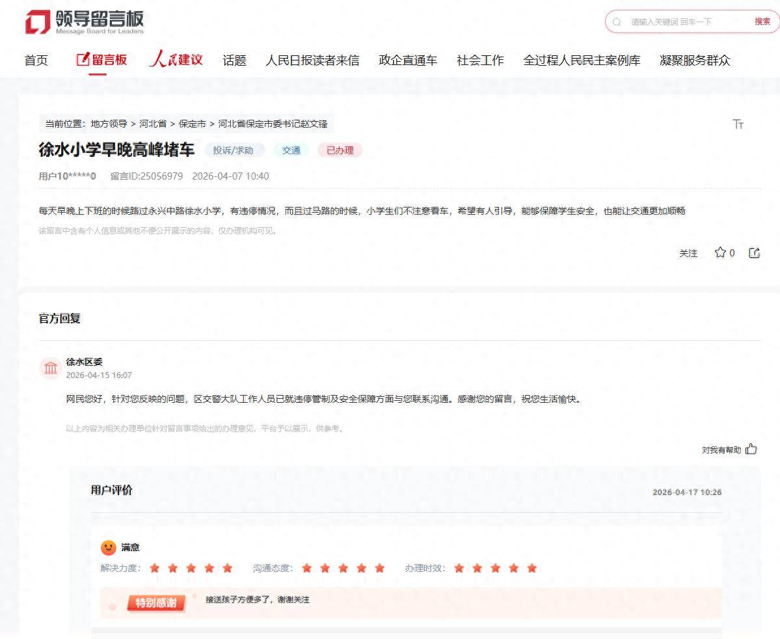Screen dimensions: 780x639
Task: Click the 满意 smiley face icon
Action: tap(109, 547)
